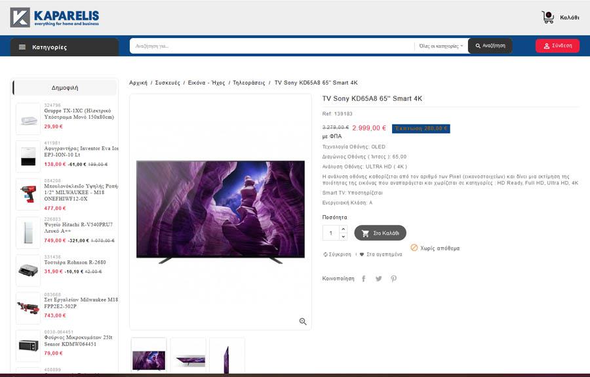Expand the Όλες οι κατηγορίες dropdown
This screenshot has height=377, width=590.
pyautogui.click(x=441, y=46)
